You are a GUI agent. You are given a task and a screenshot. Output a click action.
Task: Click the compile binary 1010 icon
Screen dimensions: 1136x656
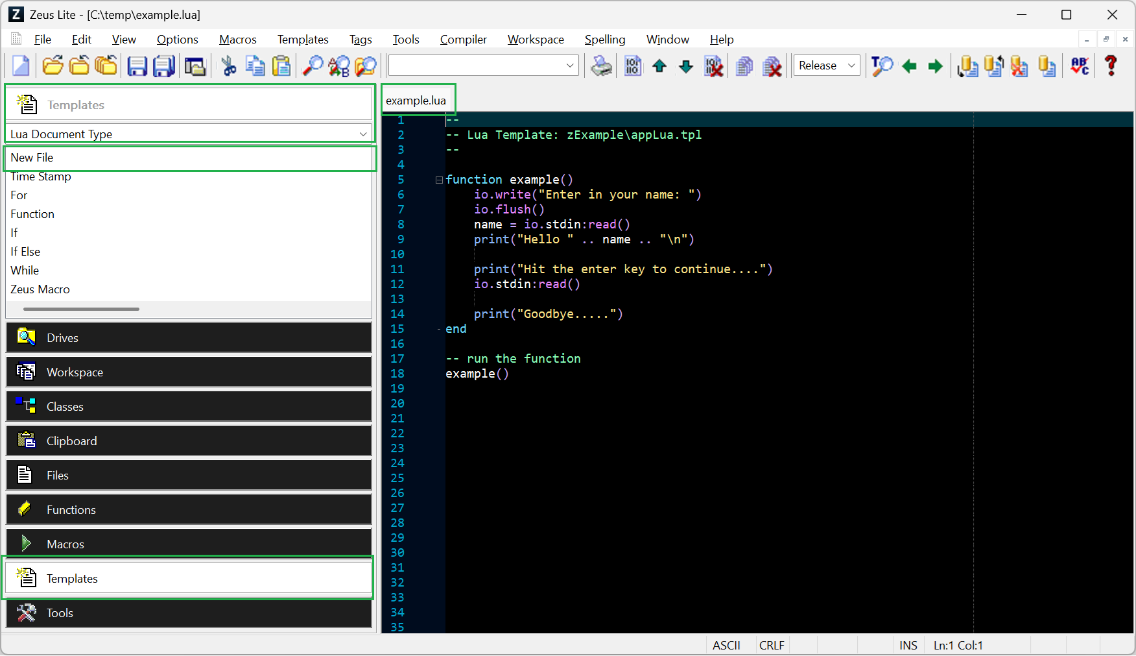point(633,66)
